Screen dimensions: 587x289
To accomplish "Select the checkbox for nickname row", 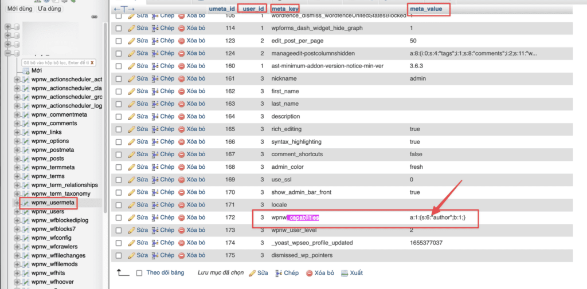I will 119,79.
